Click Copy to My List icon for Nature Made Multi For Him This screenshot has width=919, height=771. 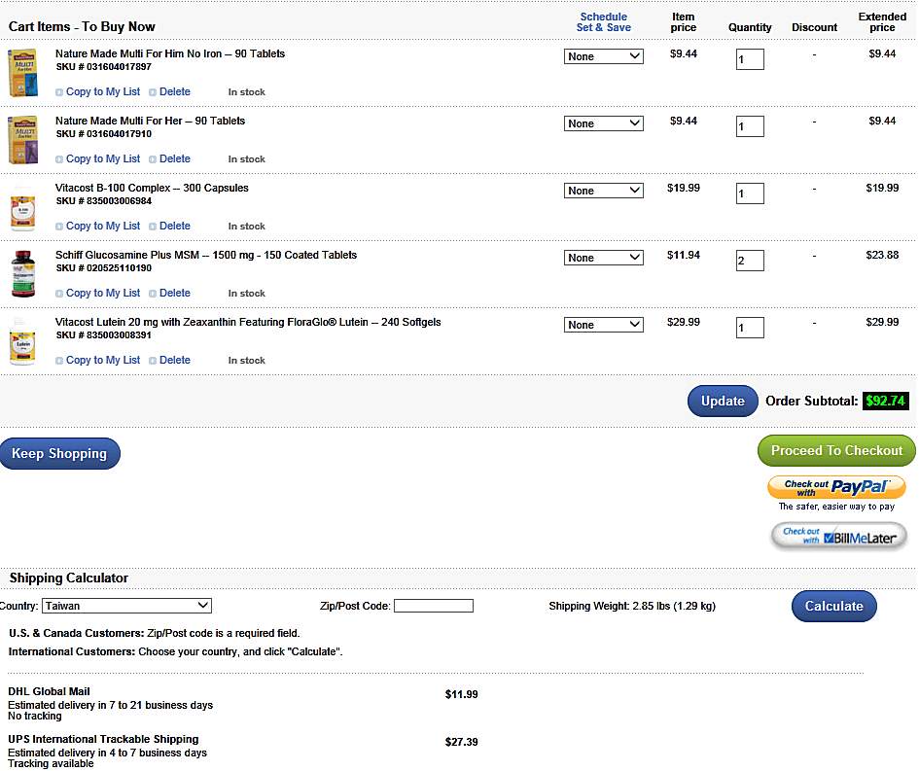click(59, 92)
